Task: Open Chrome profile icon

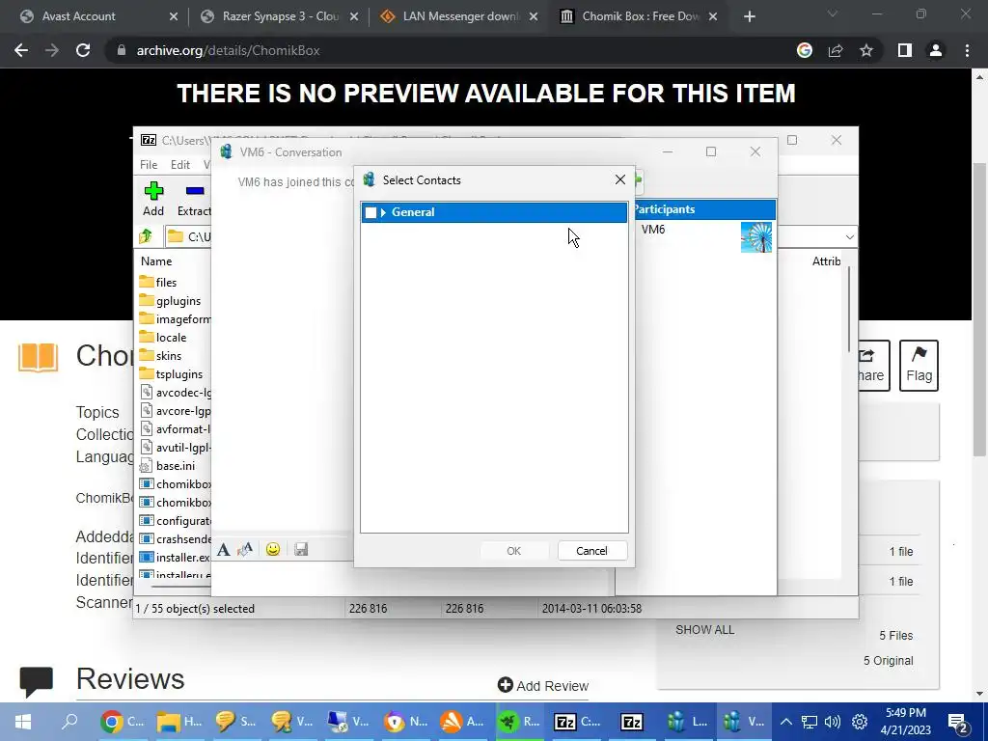Action: pos(936,50)
